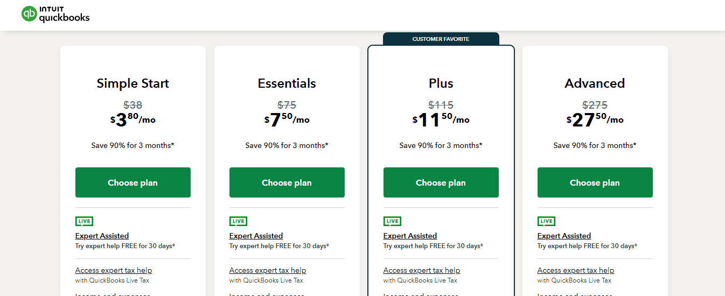The image size is (725, 296).
Task: Open Access expert tax help in Plus
Action: (x=422, y=270)
